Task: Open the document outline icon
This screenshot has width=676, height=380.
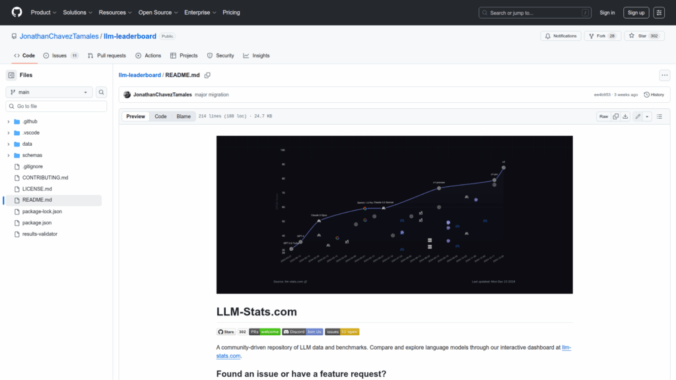Action: (659, 116)
